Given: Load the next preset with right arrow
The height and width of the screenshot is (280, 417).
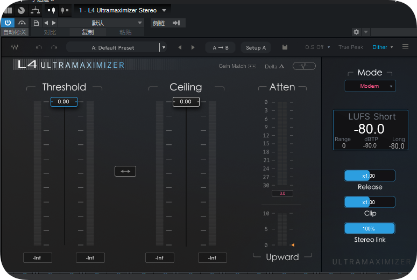Looking at the screenshot, I should [193, 47].
